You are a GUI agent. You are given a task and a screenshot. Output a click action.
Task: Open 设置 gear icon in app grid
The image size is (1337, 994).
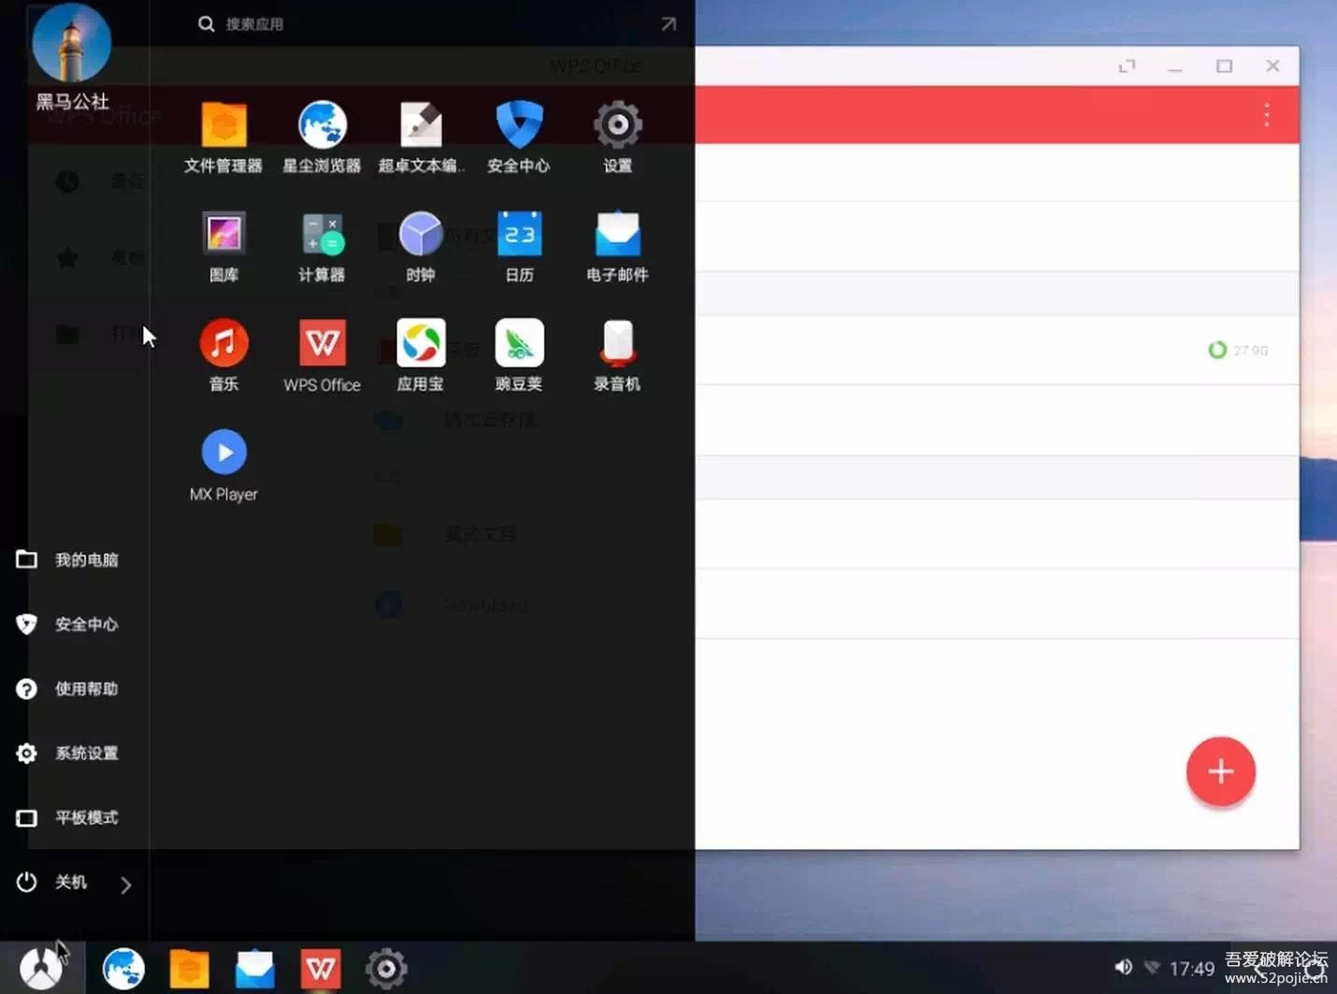click(618, 125)
